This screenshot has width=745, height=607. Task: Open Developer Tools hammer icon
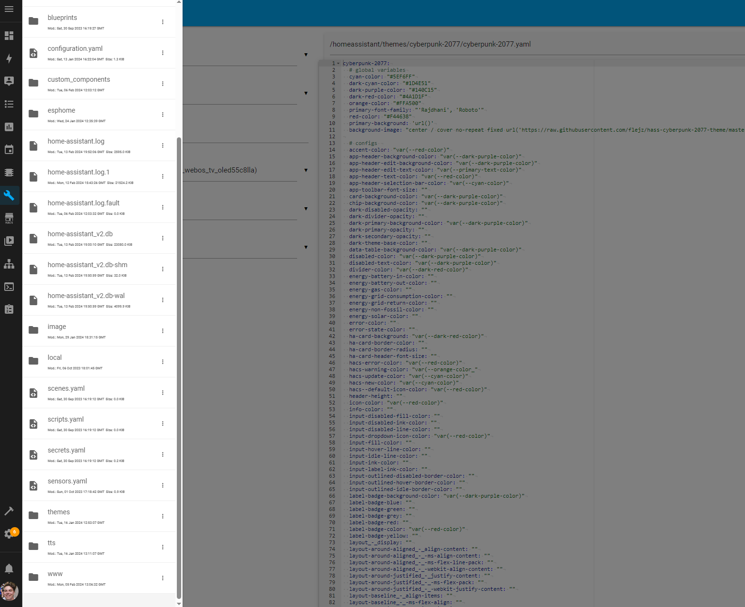(9, 511)
